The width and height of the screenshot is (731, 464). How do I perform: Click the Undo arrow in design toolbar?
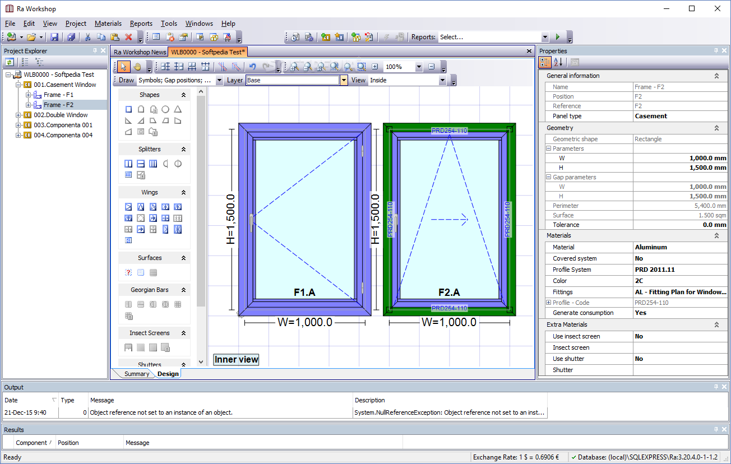pos(253,67)
